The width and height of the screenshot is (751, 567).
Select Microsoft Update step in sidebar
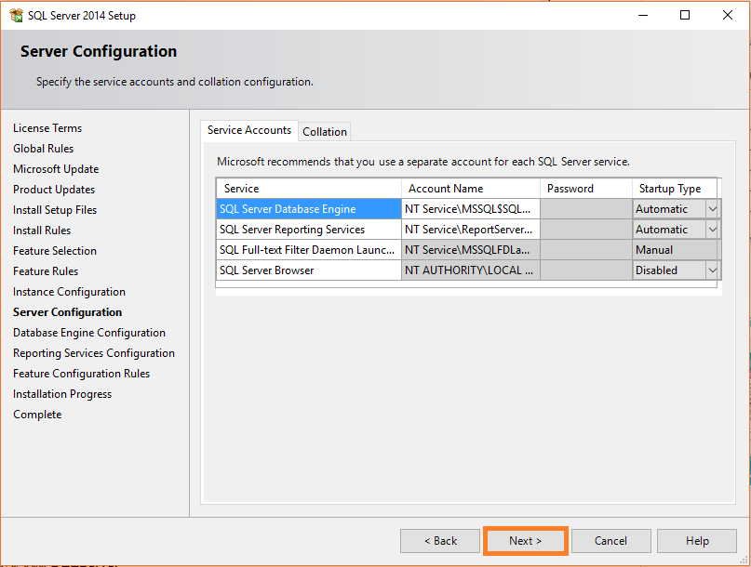pyautogui.click(x=56, y=169)
